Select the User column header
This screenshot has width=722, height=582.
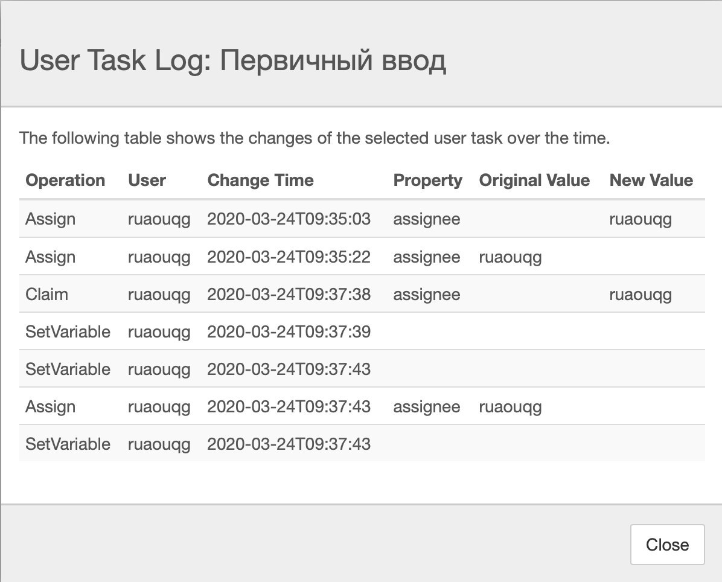(x=147, y=180)
